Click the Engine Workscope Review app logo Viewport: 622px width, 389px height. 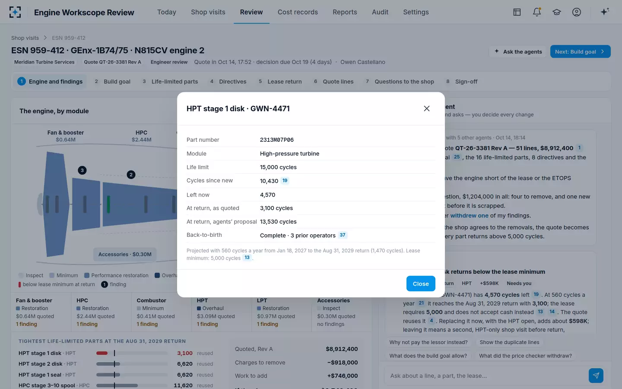(x=15, y=12)
